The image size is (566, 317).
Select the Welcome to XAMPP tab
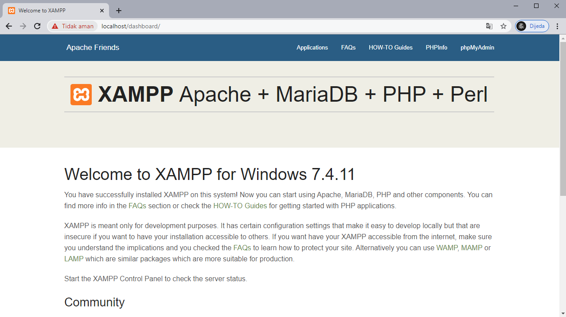click(x=56, y=11)
